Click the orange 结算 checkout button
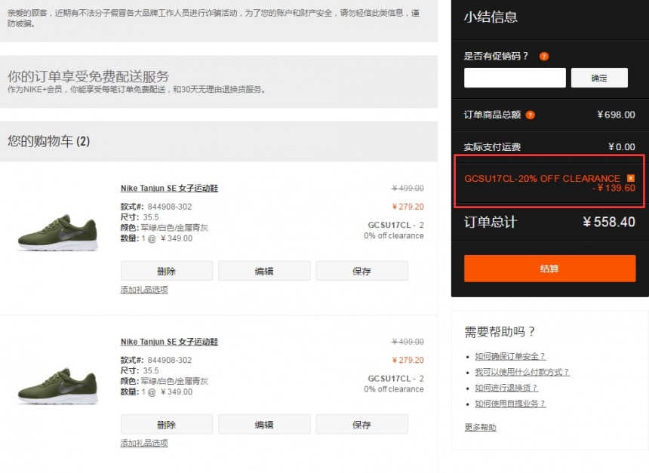649x473 pixels. tap(549, 269)
